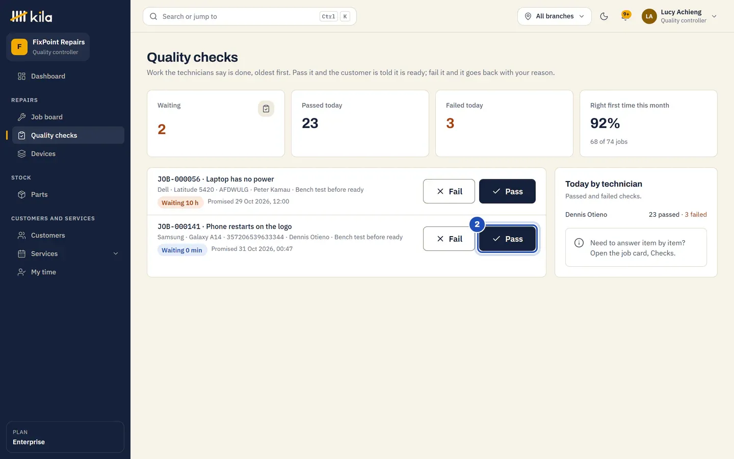
Task: Click the Enterprise plan box
Action: pos(65,437)
